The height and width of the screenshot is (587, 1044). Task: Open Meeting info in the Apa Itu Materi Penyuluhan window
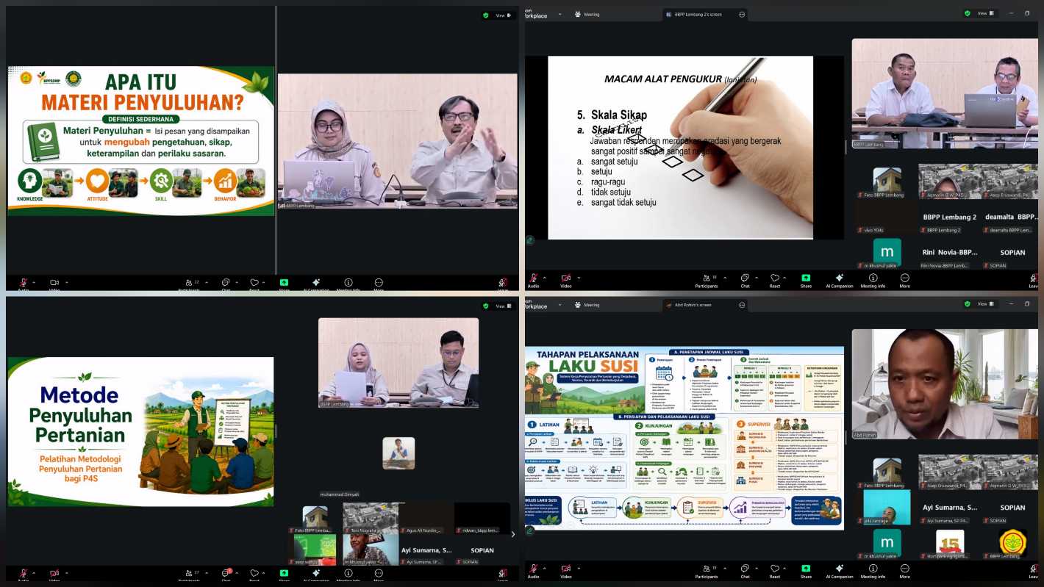(348, 284)
